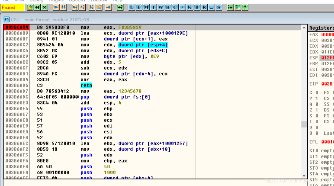
Task: Click the down arrow on disassembly scrollbar
Action: coord(304,176)
